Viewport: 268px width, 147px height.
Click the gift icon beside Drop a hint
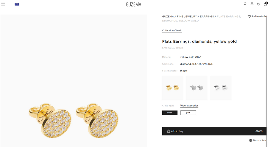[250, 140]
